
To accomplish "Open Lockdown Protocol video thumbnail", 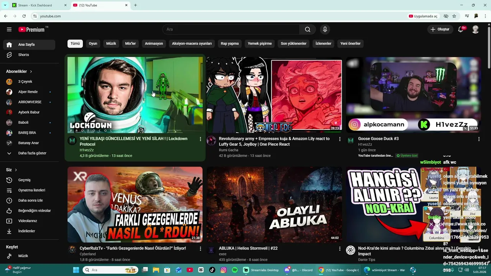I will click(x=135, y=95).
